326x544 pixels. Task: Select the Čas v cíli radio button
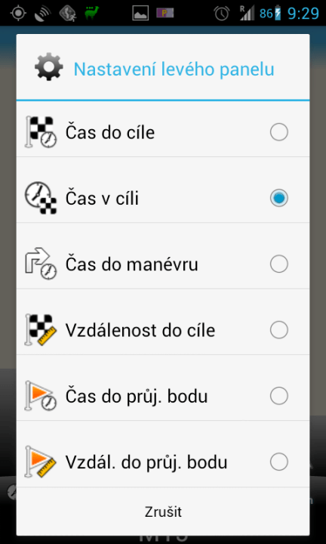279,198
